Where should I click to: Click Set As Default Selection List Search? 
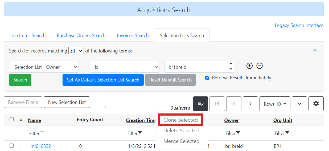click(x=103, y=80)
